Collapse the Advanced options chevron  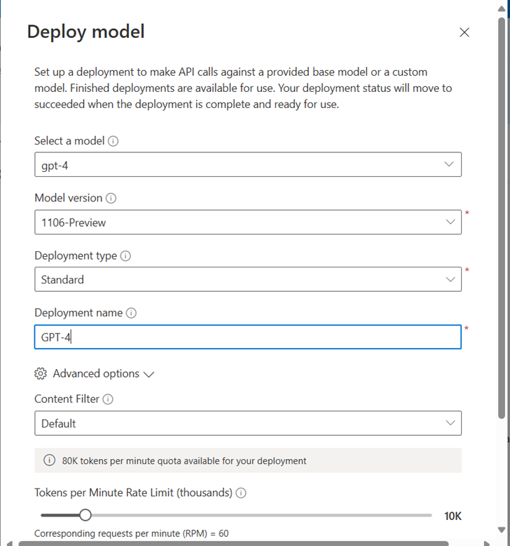coord(149,375)
